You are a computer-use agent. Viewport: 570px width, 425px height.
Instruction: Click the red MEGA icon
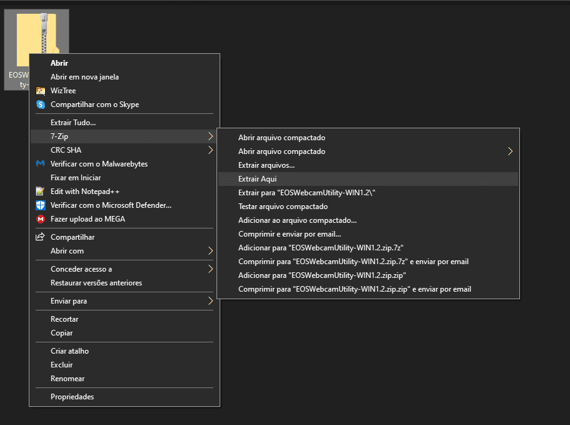click(x=41, y=219)
